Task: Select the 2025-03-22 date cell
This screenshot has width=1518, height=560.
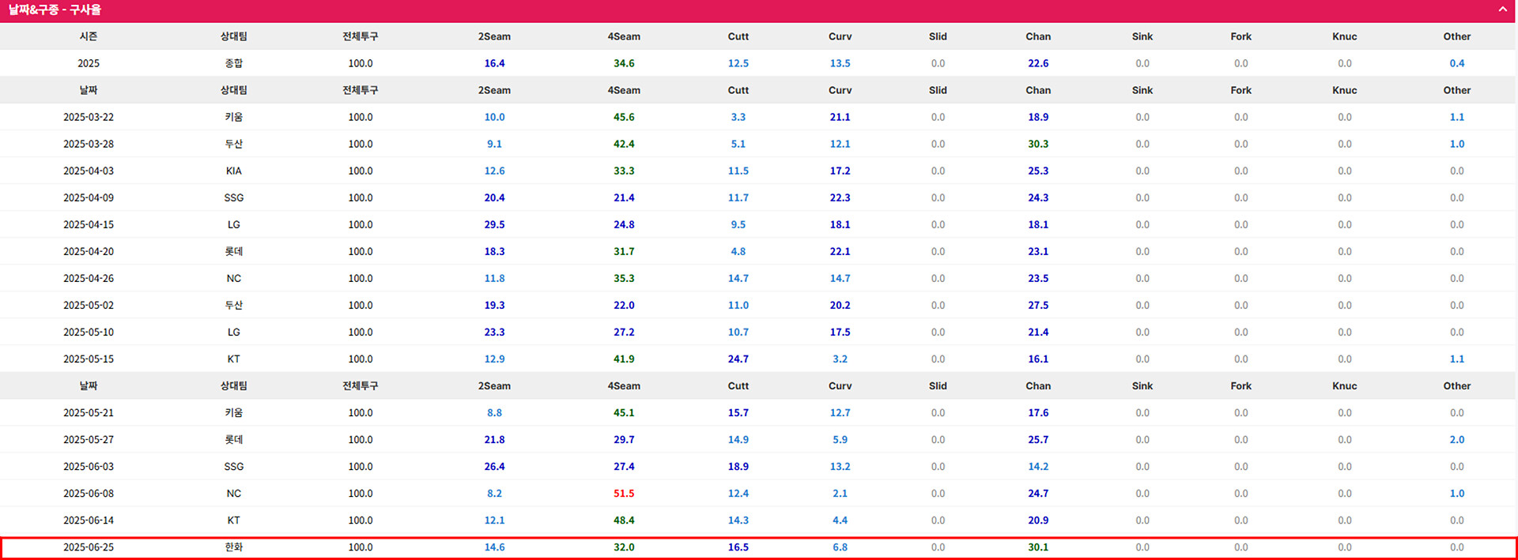Action: 89,117
